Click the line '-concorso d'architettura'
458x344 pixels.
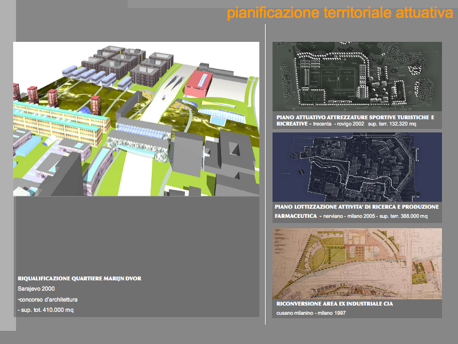coord(48,299)
